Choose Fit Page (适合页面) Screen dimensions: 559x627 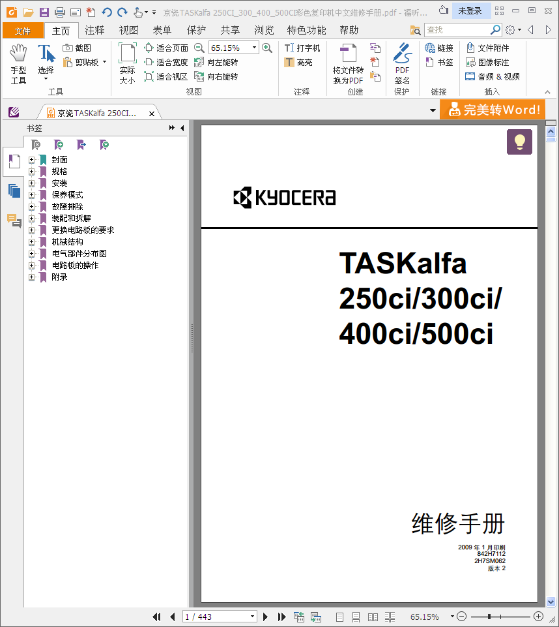(166, 48)
